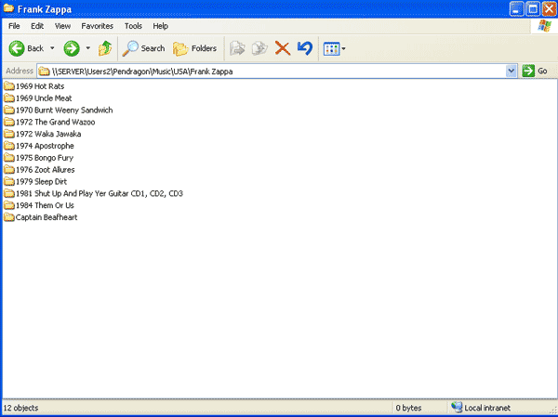Close the Frank Zappa window
The width and height of the screenshot is (558, 417).
click(x=549, y=9)
